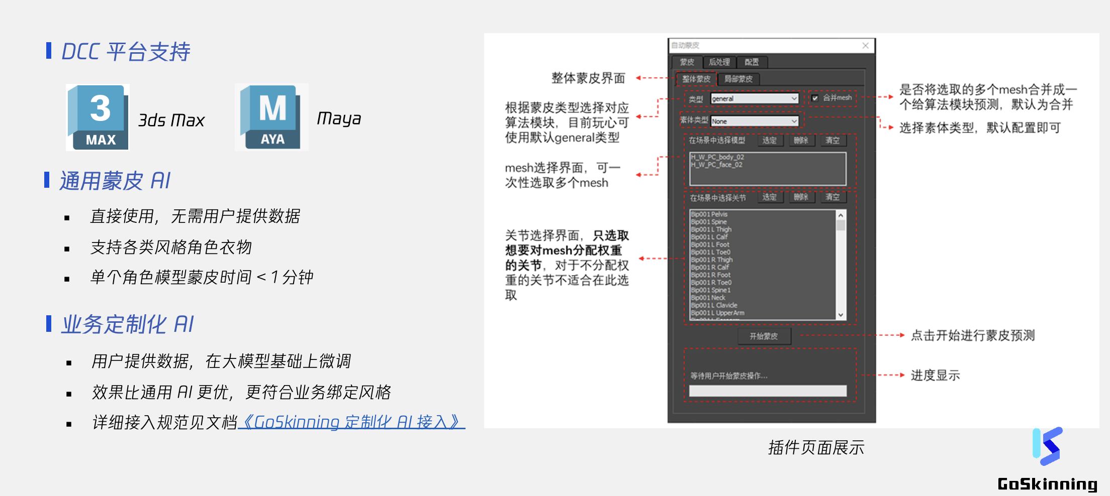Select Bip001 Spine1 joint
The height and width of the screenshot is (496, 1110).
click(711, 290)
